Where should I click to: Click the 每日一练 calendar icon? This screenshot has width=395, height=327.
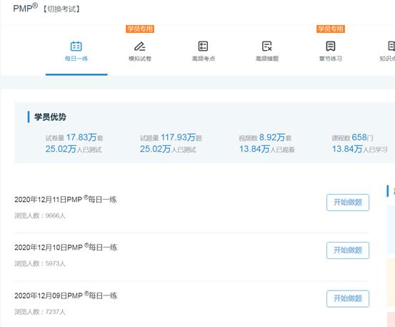pyautogui.click(x=76, y=47)
